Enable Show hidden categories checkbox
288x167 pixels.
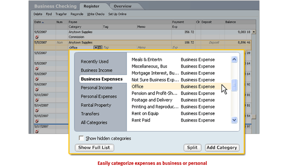tap(81, 138)
